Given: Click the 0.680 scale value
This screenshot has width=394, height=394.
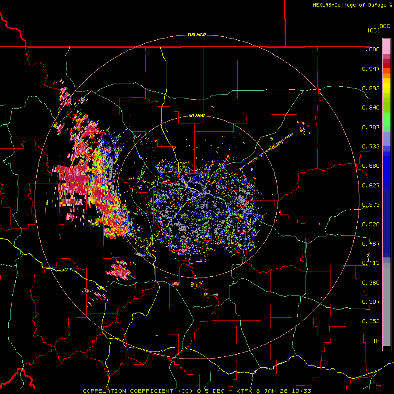Looking at the screenshot, I should pyautogui.click(x=371, y=166).
